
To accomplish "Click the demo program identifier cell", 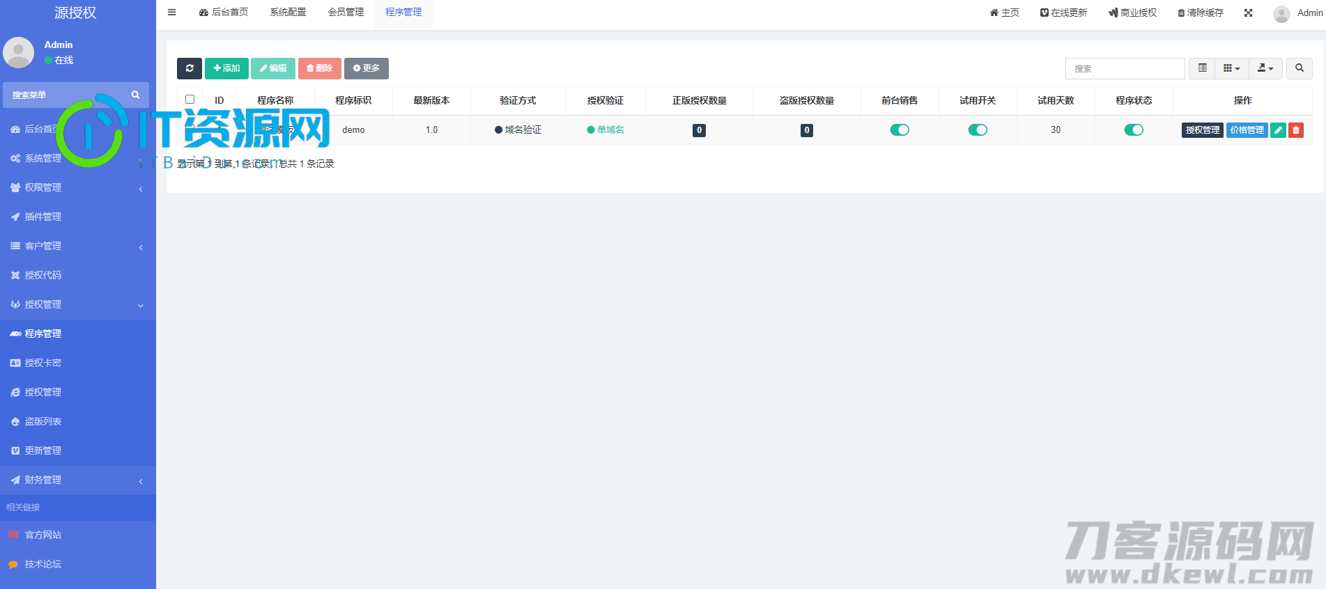I will tap(353, 130).
